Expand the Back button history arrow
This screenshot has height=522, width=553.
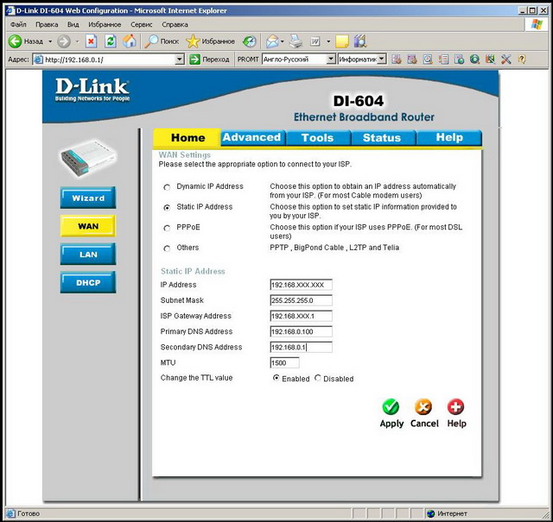tap(50, 41)
